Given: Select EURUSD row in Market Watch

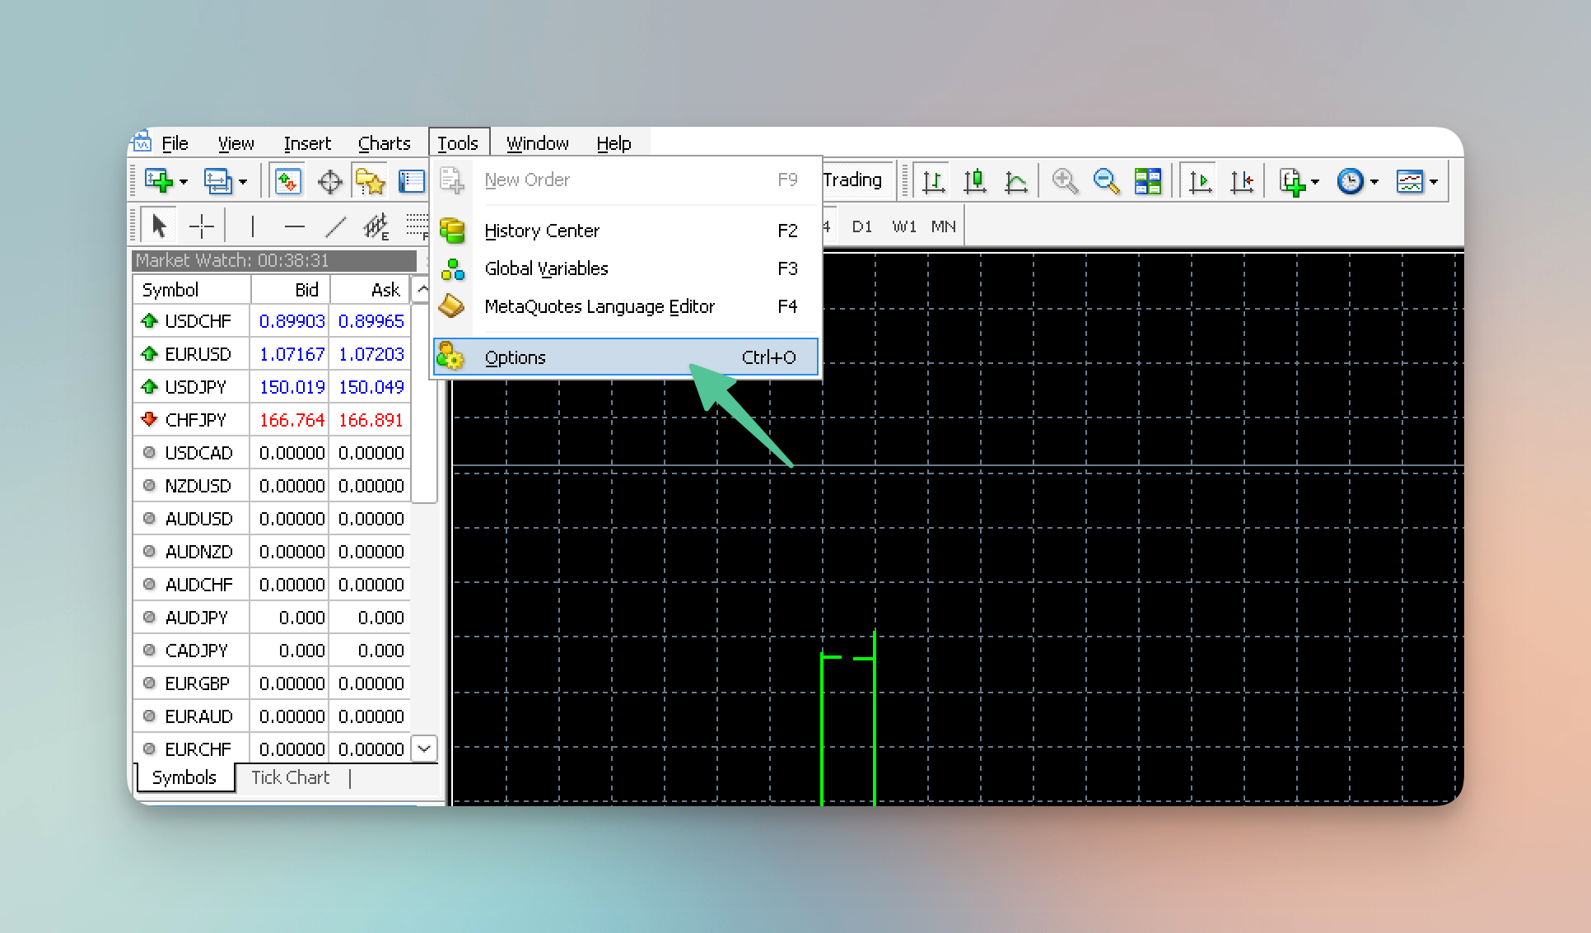Looking at the screenshot, I should pos(198,354).
